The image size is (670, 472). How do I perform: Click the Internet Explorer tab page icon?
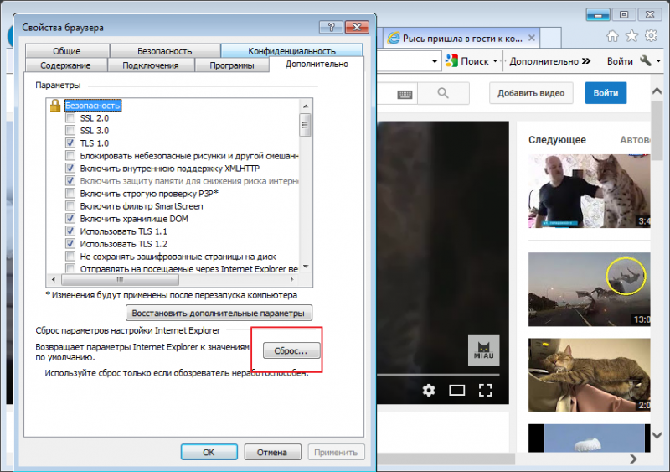click(x=393, y=38)
